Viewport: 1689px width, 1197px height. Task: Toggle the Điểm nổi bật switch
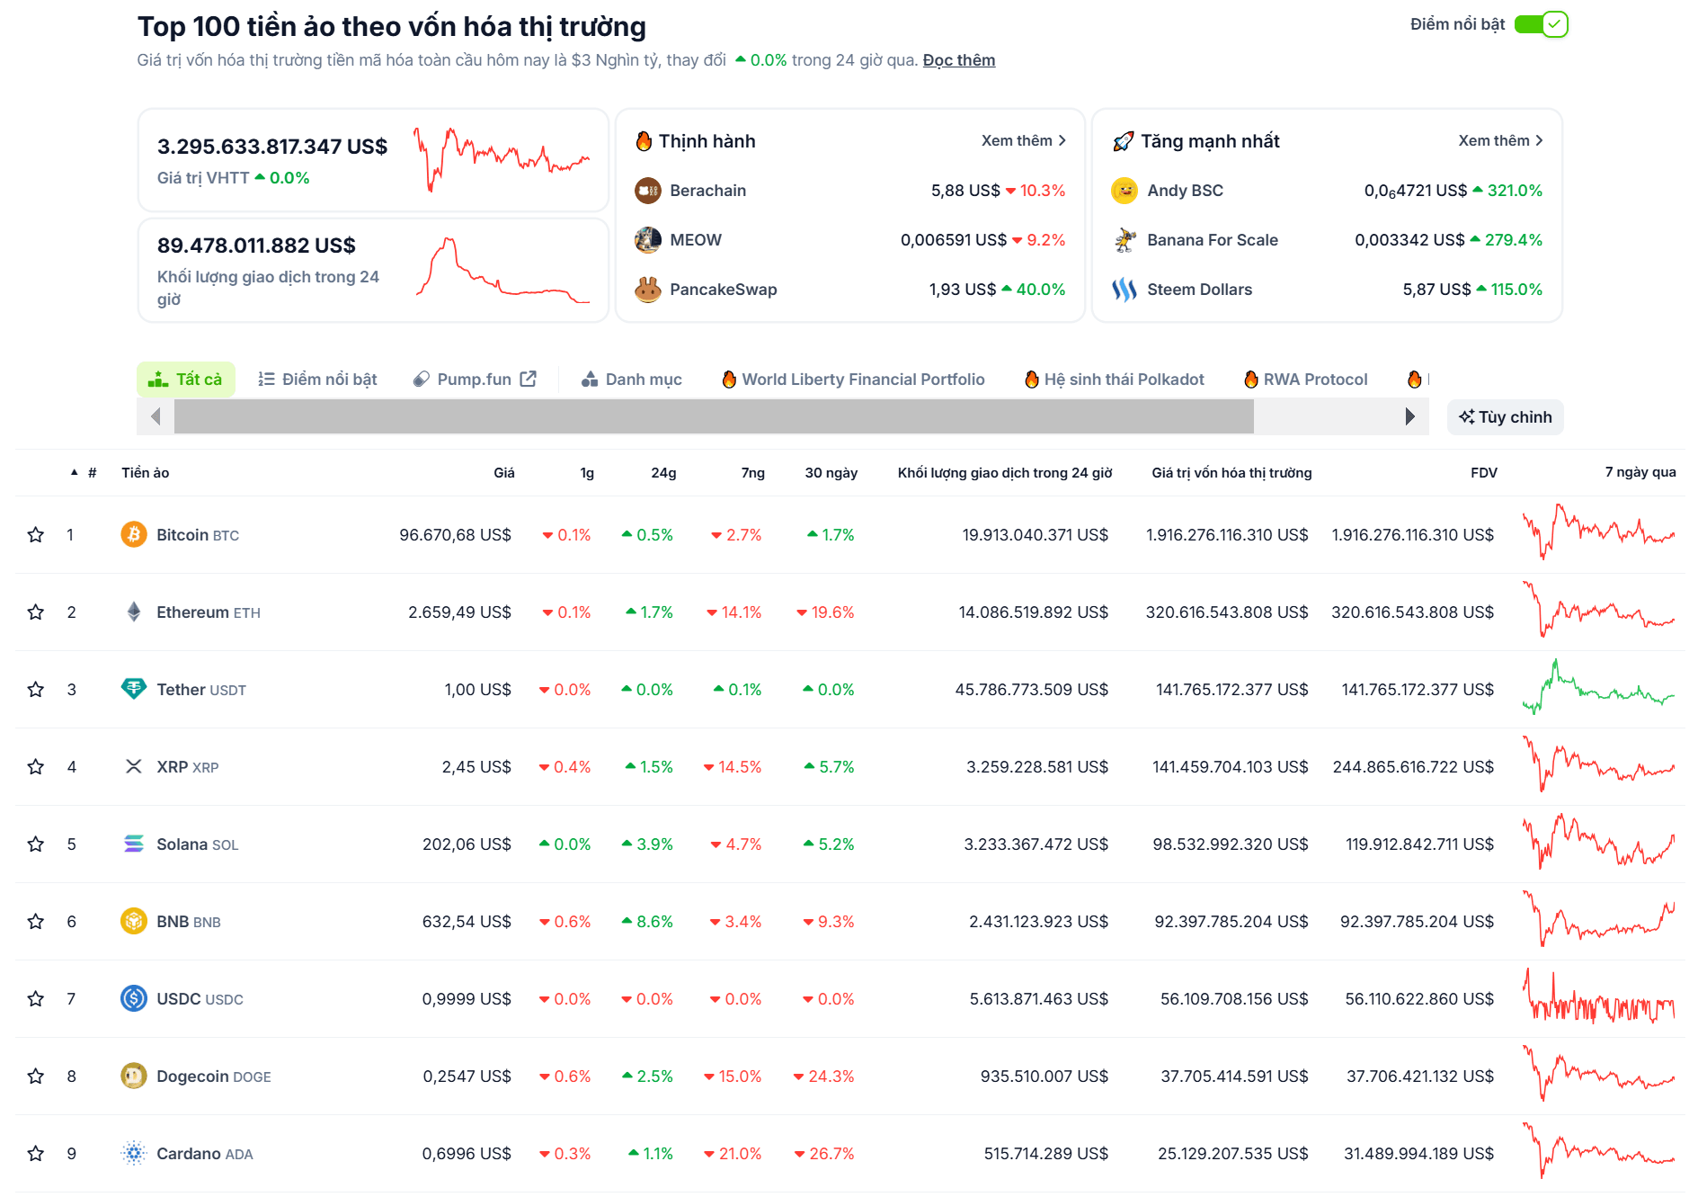pyautogui.click(x=1541, y=24)
